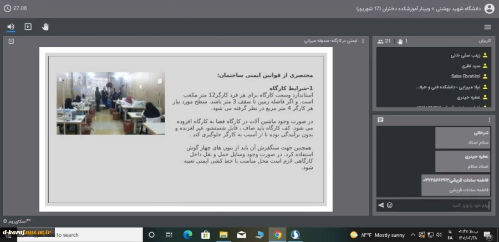Toggle the speaker audio icon
Viewport: 499px width, 242px height.
(x=11, y=27)
